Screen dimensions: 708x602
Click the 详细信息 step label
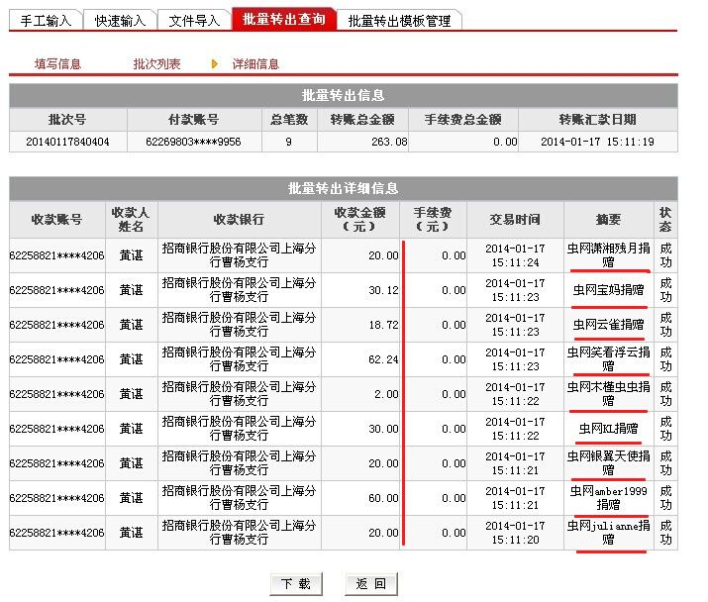255,64
